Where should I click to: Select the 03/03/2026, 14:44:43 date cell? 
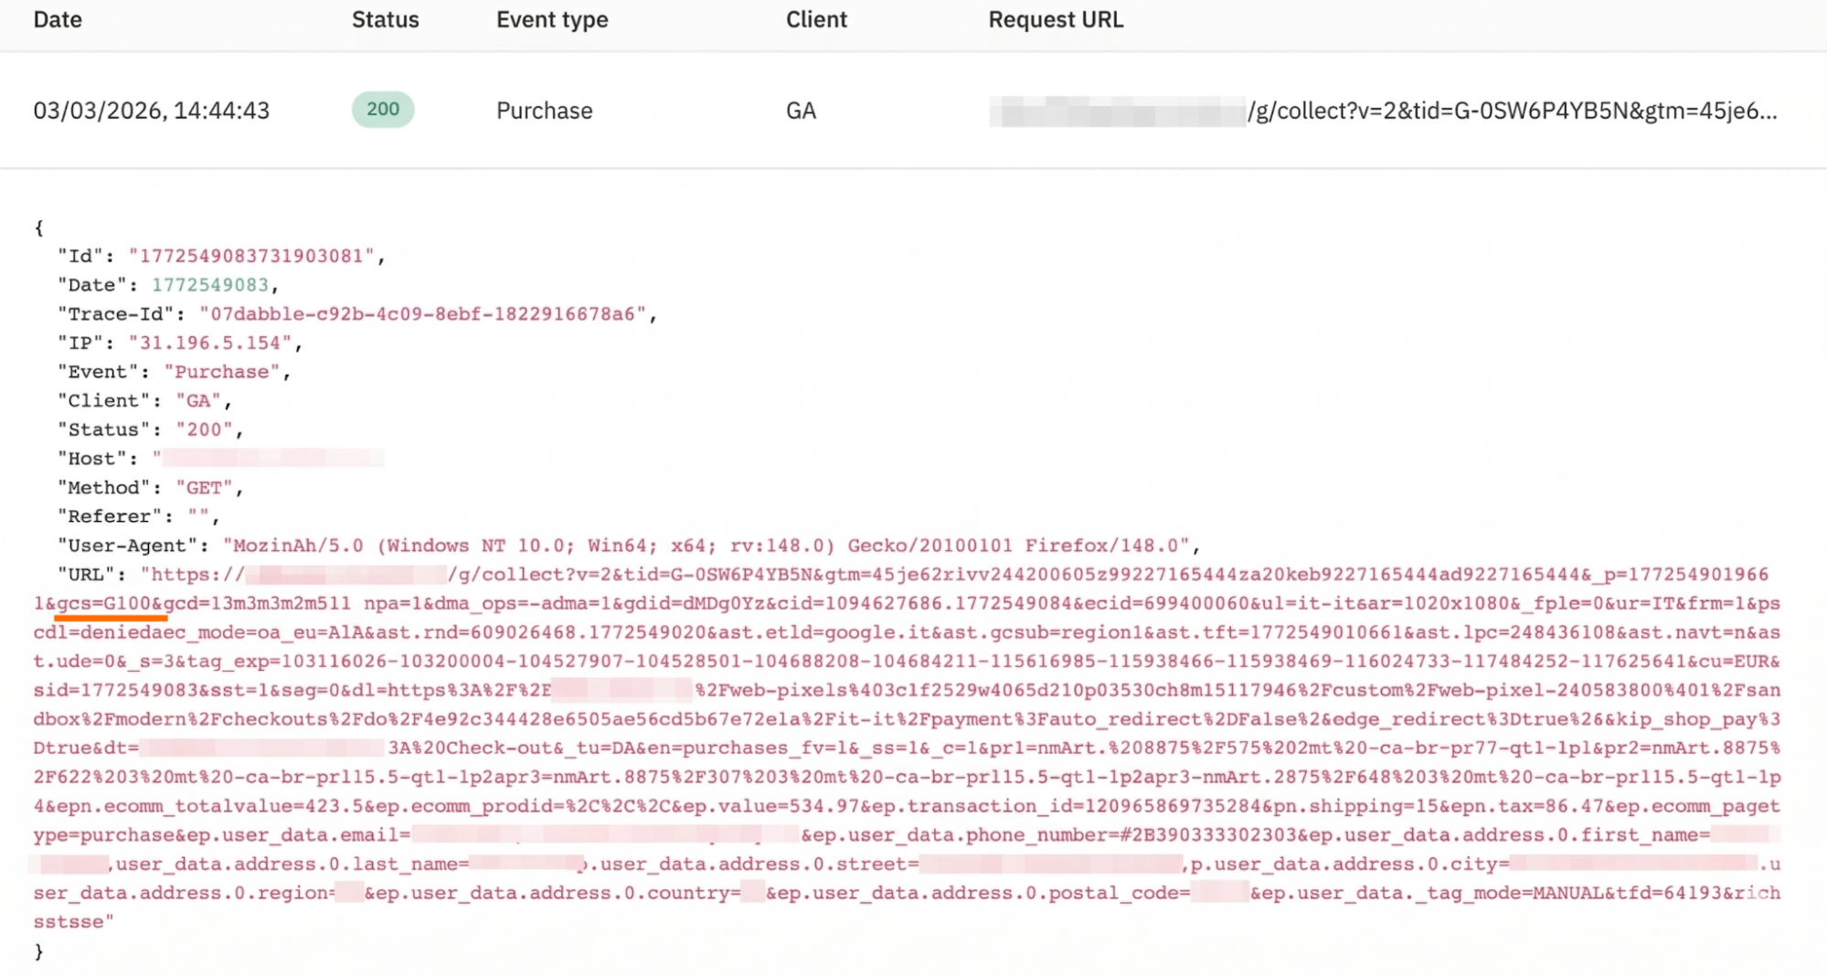click(152, 111)
